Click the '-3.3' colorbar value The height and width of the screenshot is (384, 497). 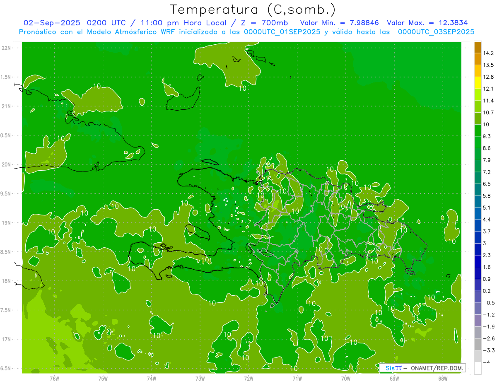(489, 350)
